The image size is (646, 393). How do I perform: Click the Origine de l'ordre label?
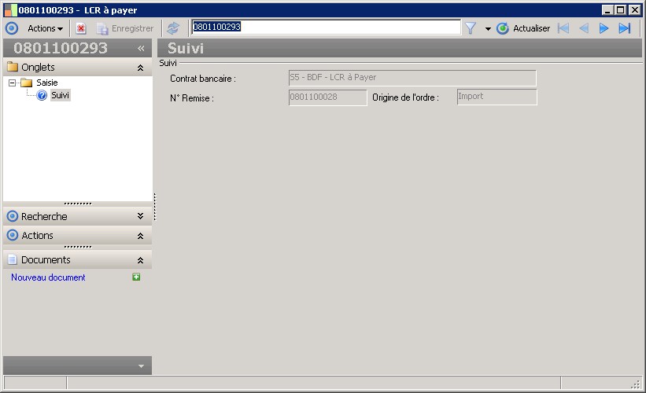click(x=405, y=97)
